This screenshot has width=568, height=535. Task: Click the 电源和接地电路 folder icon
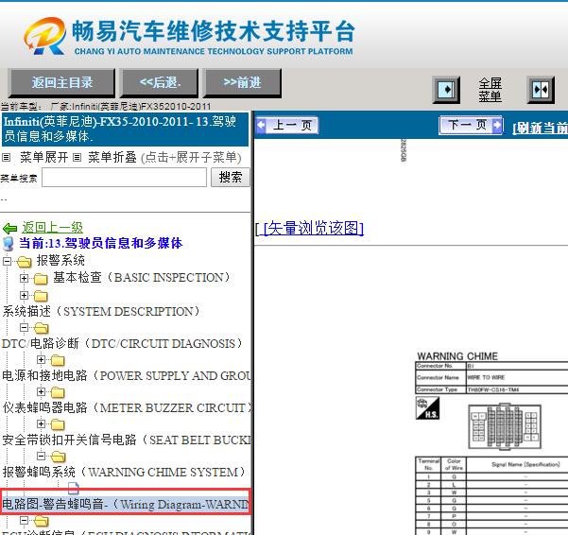(x=58, y=360)
